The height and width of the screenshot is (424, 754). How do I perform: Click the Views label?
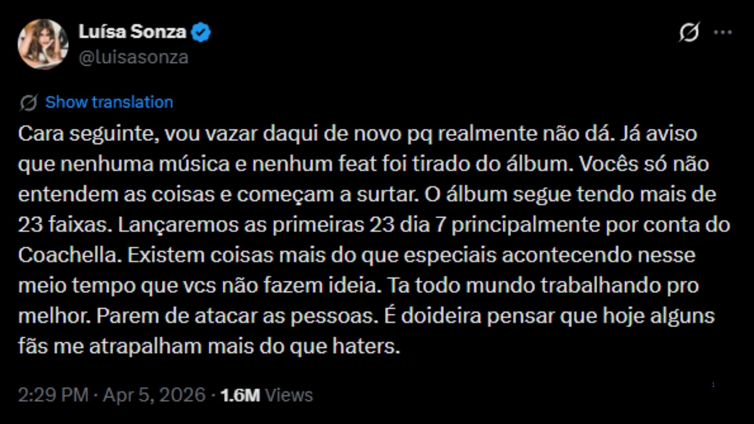(289, 395)
